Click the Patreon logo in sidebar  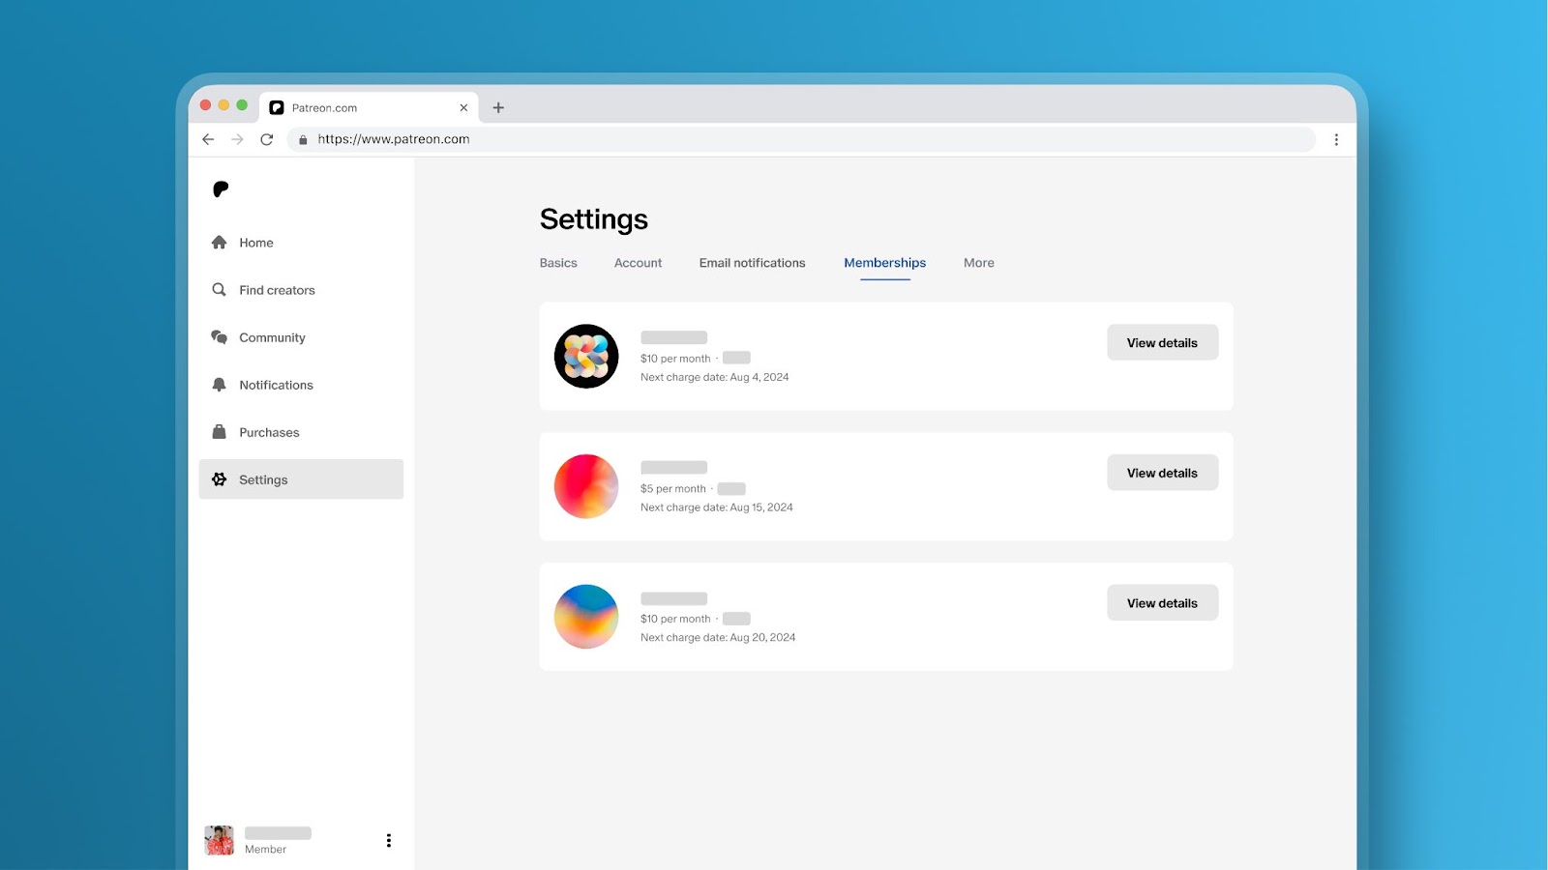coord(221,189)
